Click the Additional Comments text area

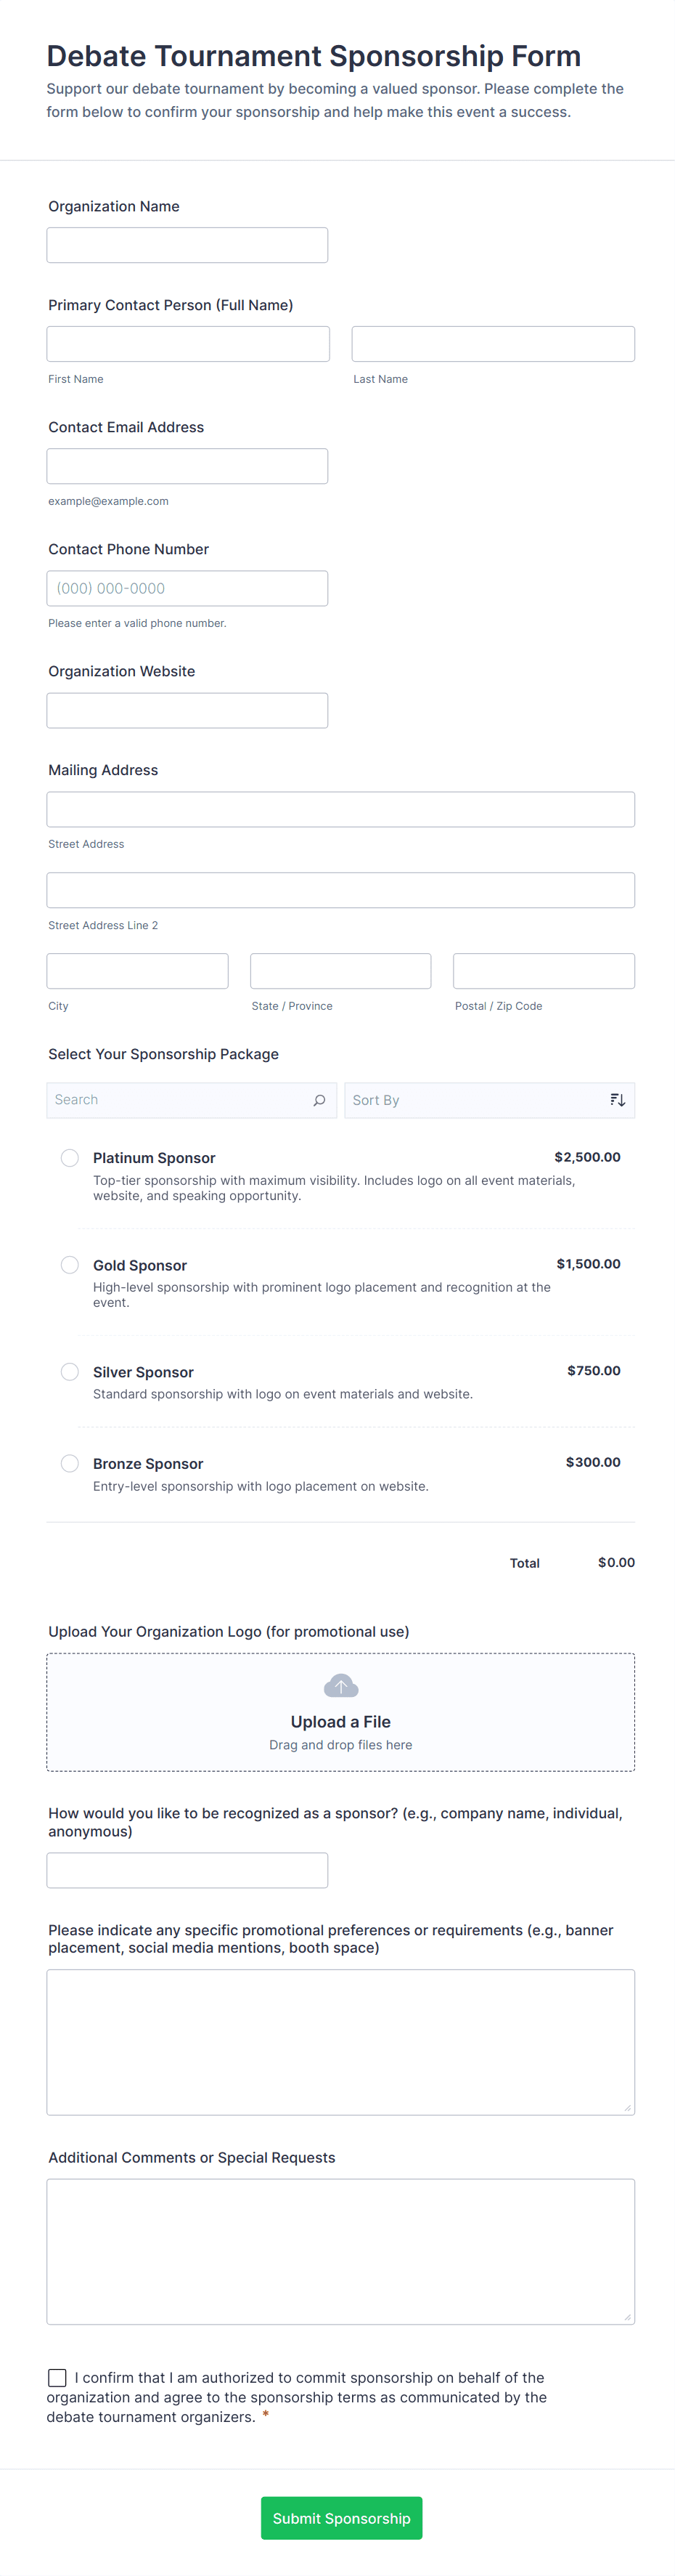point(340,2251)
